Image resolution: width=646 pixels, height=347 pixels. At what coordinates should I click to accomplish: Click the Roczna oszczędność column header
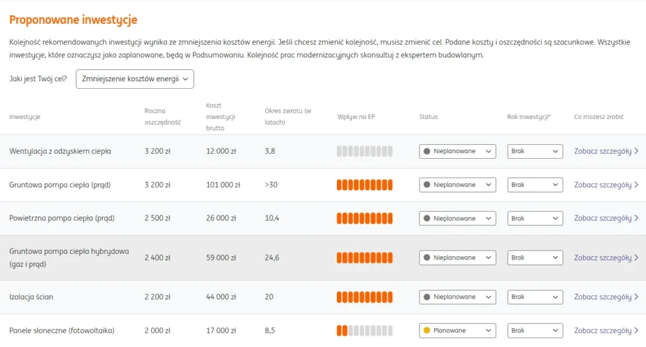pos(162,117)
